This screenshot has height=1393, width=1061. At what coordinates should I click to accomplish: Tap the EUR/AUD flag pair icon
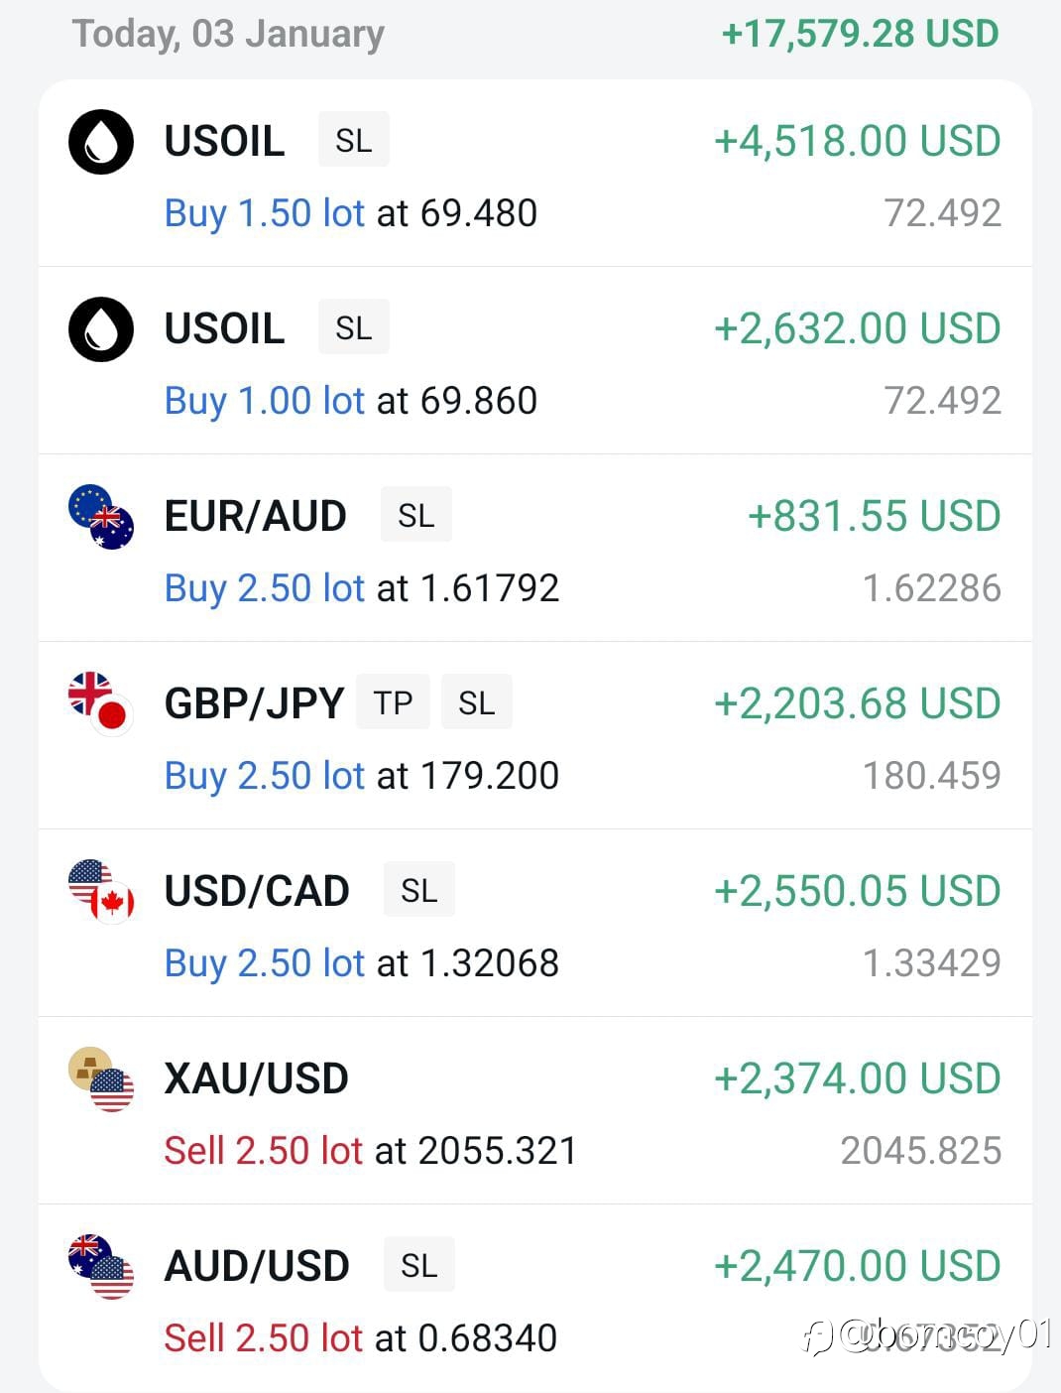(101, 517)
